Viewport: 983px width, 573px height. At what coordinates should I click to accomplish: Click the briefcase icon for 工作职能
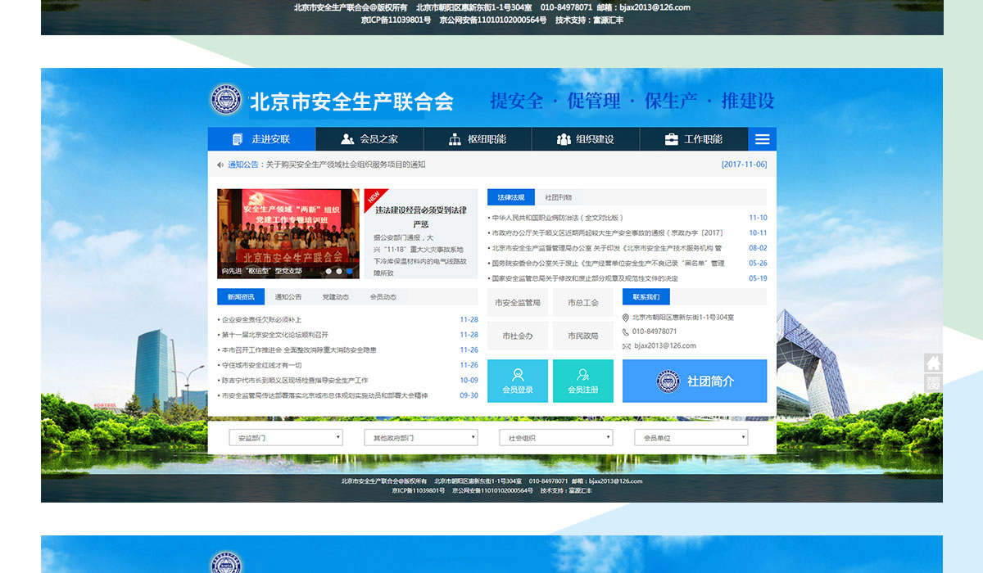point(671,139)
